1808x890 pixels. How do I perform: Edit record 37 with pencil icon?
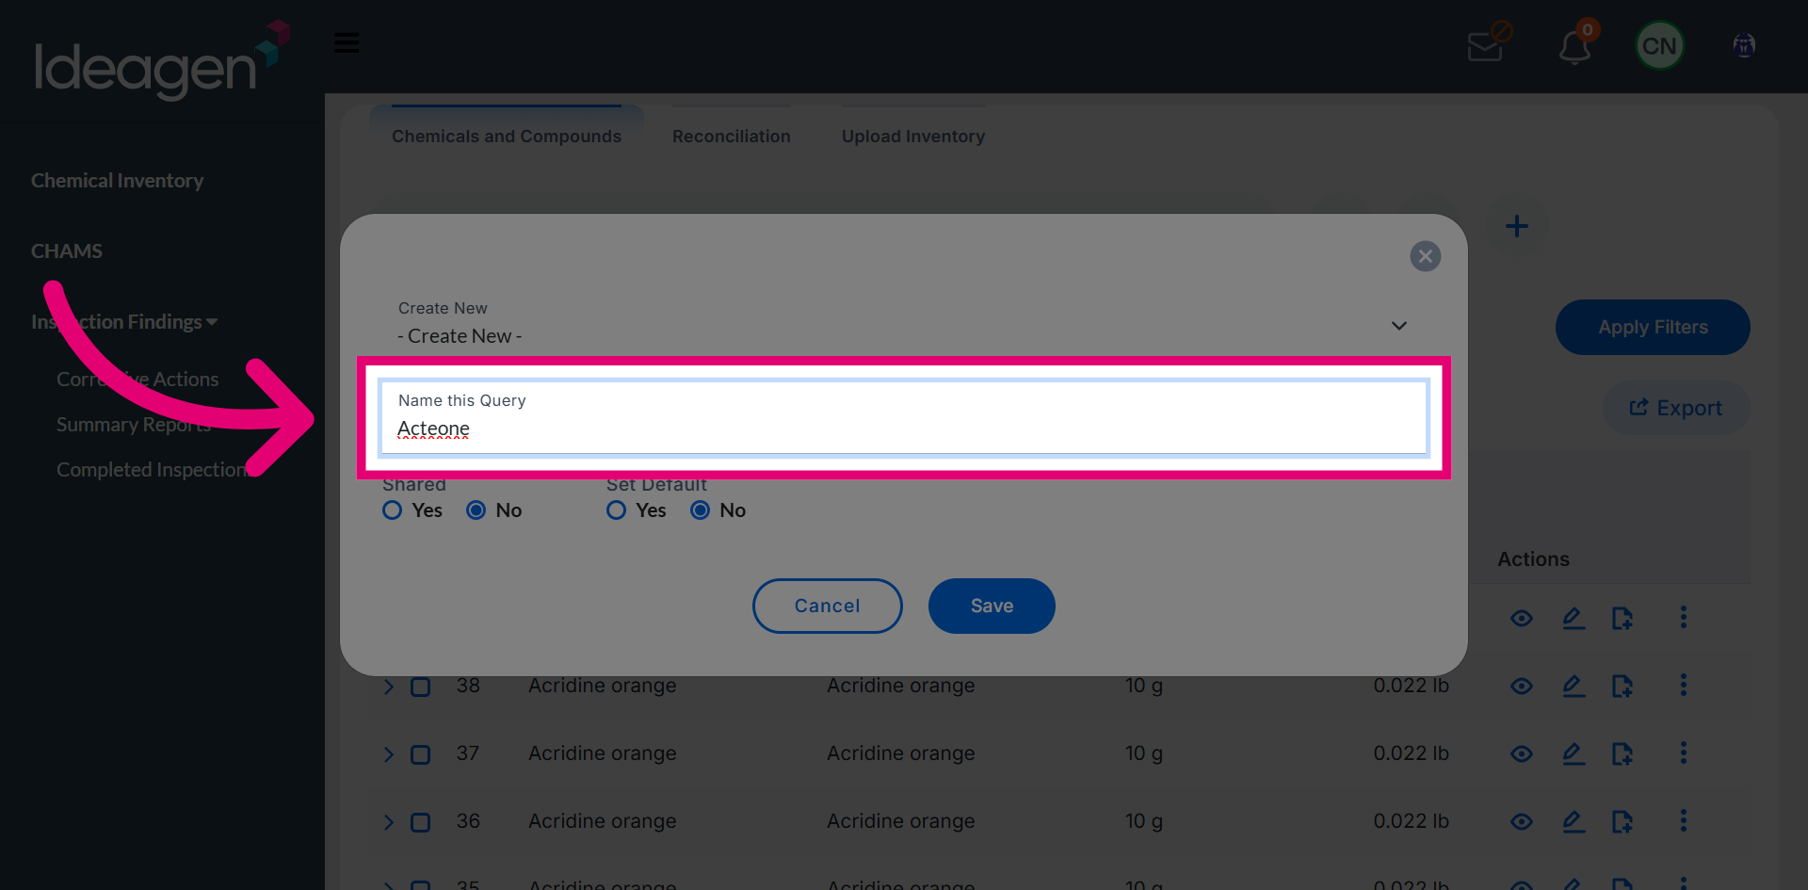point(1574,753)
